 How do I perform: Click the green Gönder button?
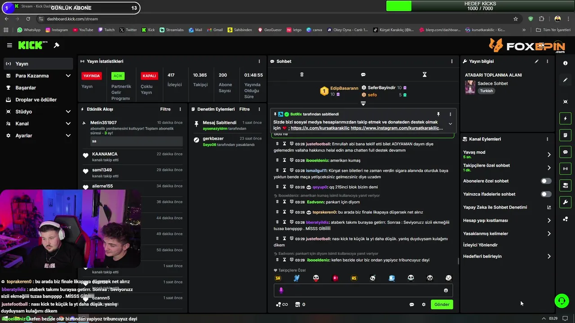click(442, 305)
